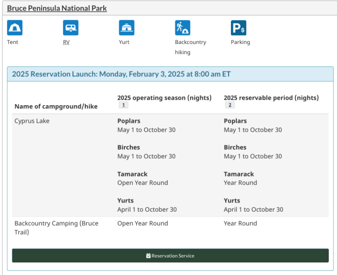Click the Yurt accommodation icon
This screenshot has height=275, width=337.
tap(127, 28)
